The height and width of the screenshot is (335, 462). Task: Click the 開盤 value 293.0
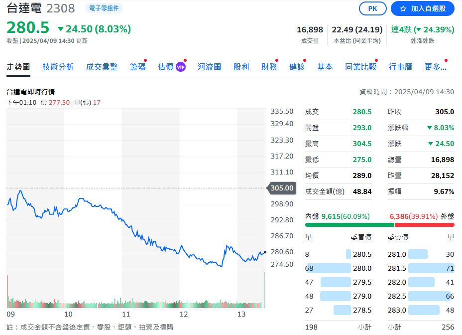pos(362,128)
